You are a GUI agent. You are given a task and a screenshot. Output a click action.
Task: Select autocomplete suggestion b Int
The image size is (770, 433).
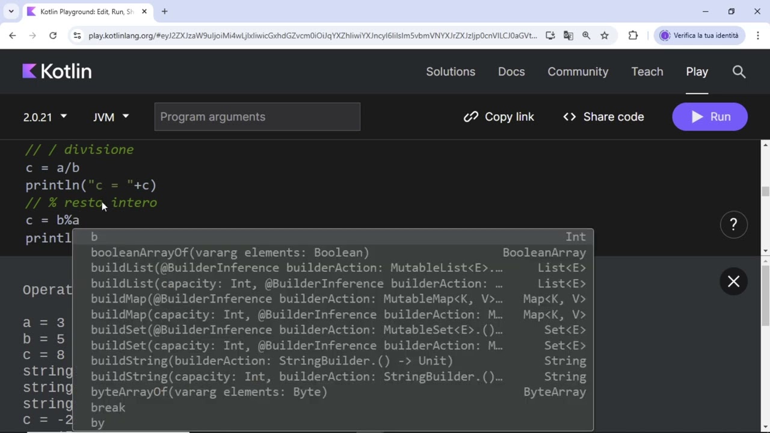333,237
